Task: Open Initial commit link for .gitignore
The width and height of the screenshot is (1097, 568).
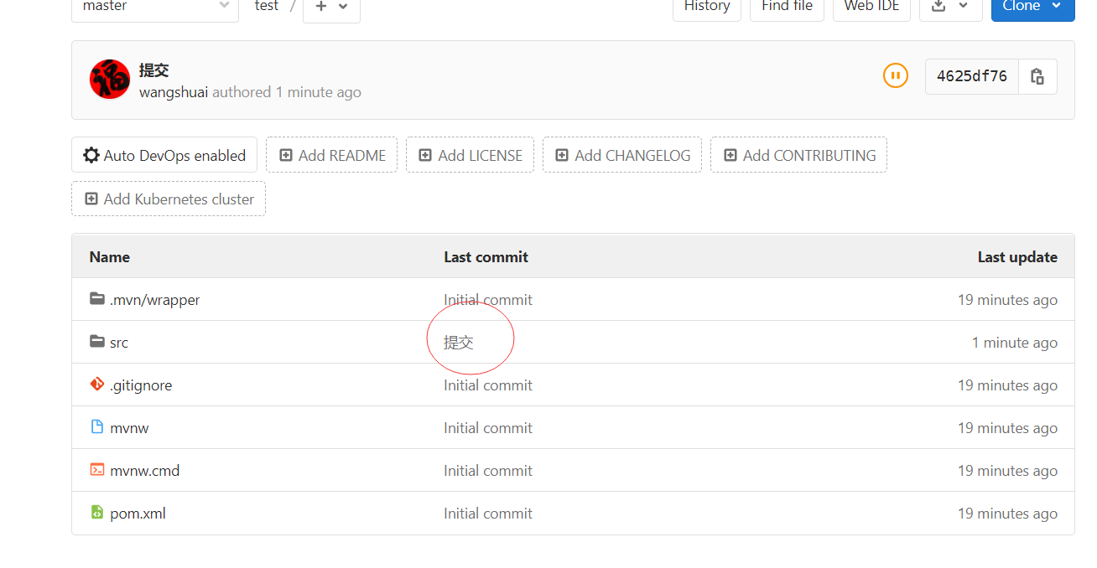Action: click(488, 385)
